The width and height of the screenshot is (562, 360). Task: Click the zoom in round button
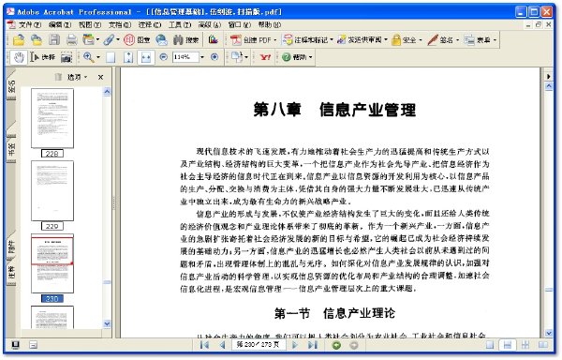[214, 57]
